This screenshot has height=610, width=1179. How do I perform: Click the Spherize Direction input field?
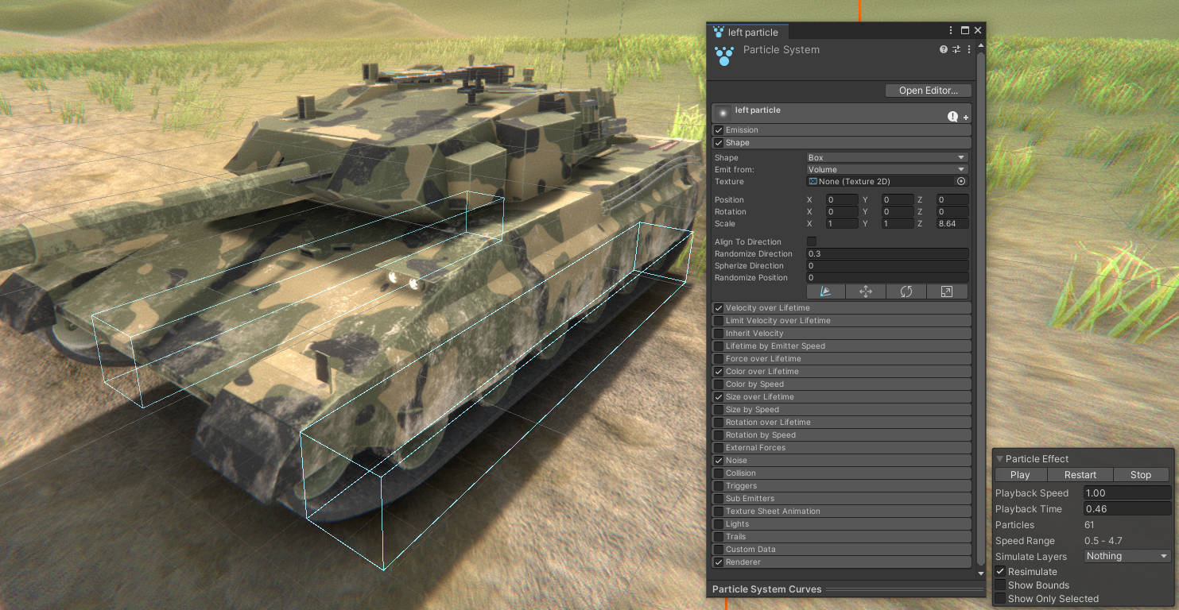click(x=887, y=266)
